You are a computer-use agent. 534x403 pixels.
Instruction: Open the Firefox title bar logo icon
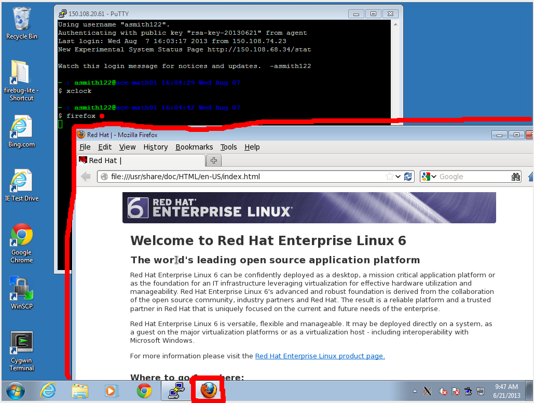coord(81,135)
